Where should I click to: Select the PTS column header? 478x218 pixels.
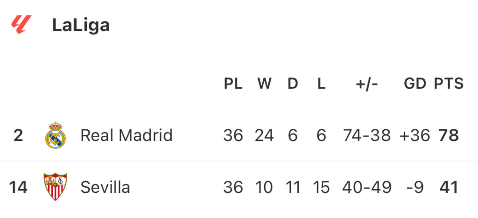(x=449, y=84)
